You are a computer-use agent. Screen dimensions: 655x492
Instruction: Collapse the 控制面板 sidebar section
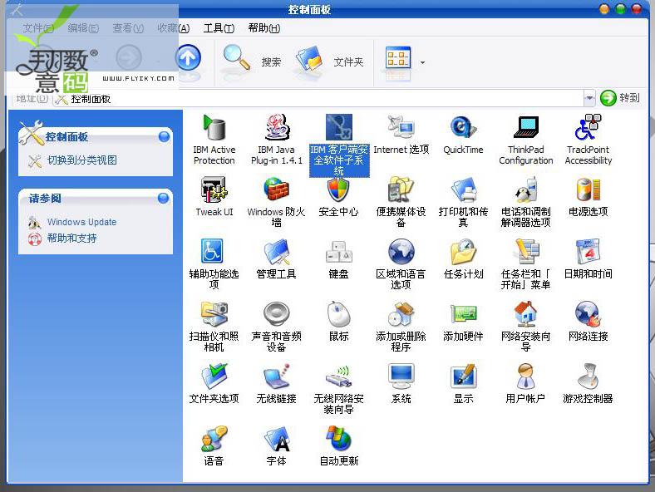[x=165, y=136]
